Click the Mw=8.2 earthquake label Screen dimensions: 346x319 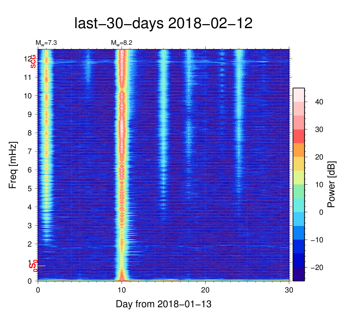coord(122,43)
